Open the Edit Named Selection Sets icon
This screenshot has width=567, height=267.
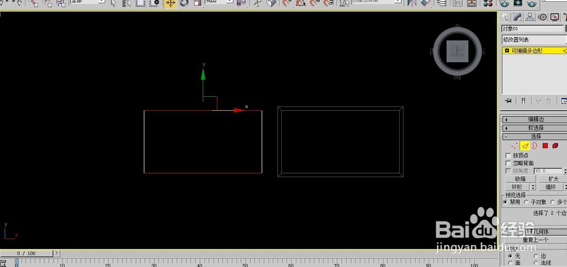coord(344,3)
